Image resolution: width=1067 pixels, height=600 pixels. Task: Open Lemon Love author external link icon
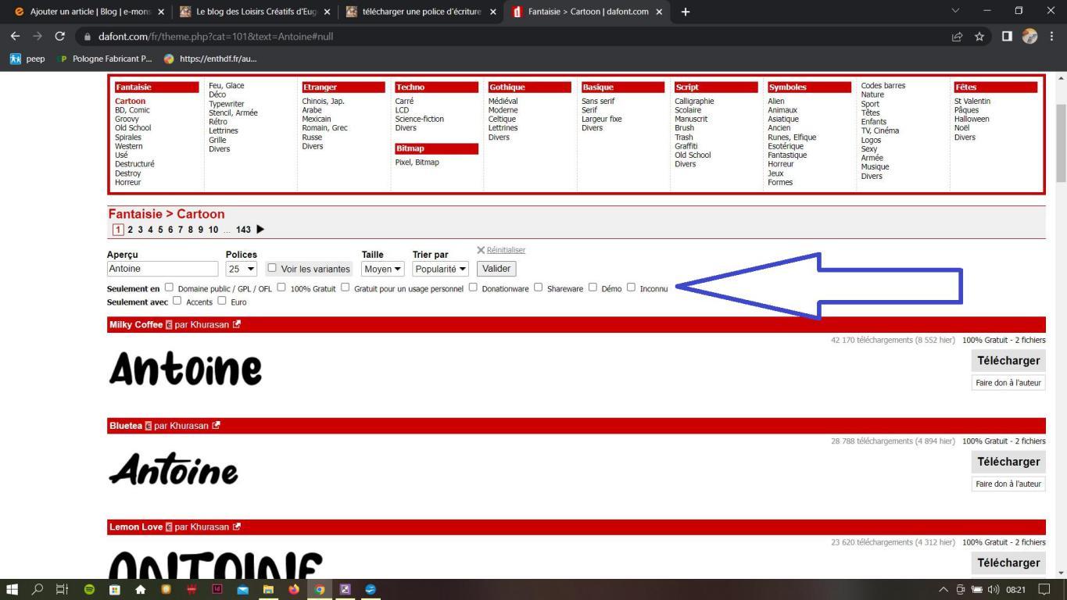[x=237, y=527]
